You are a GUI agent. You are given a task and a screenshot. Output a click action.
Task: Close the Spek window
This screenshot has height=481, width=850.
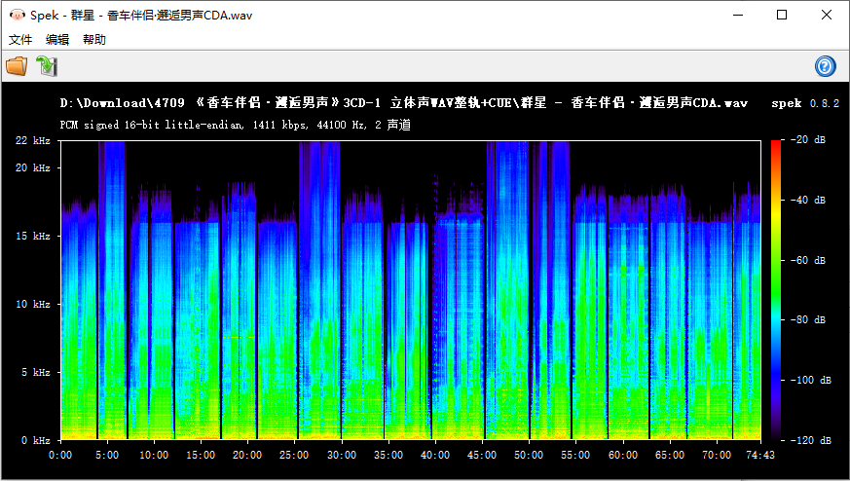click(x=827, y=16)
